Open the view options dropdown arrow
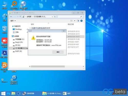The image size is (128, 96). 75,21
